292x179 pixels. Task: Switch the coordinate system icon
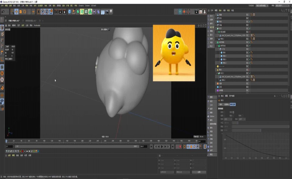[x=51, y=12]
